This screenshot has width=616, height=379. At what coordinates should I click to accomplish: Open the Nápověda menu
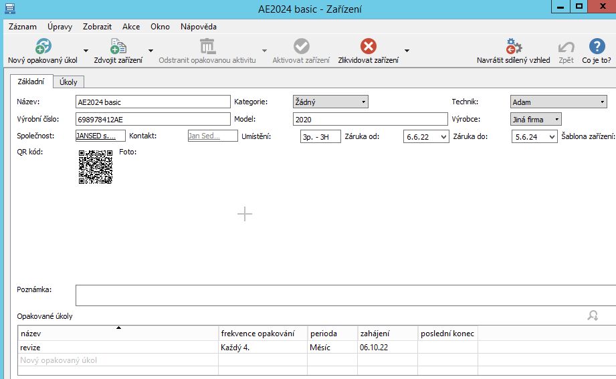199,27
